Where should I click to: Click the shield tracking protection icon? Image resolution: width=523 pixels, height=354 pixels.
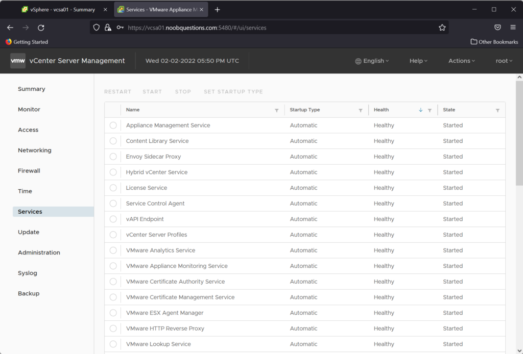(x=97, y=28)
